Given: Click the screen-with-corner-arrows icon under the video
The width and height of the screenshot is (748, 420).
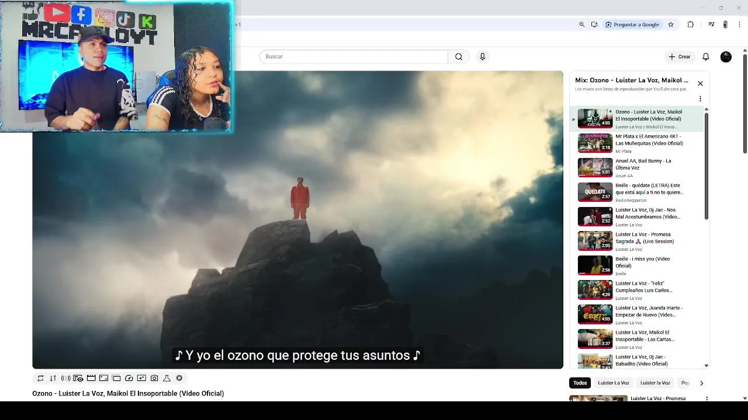Looking at the screenshot, I should (103, 378).
